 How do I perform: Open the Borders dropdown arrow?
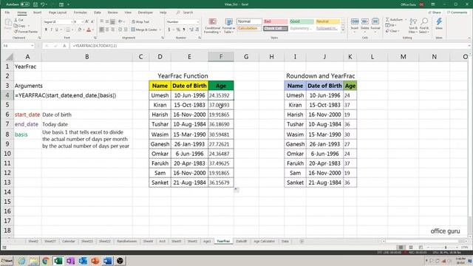72,30
